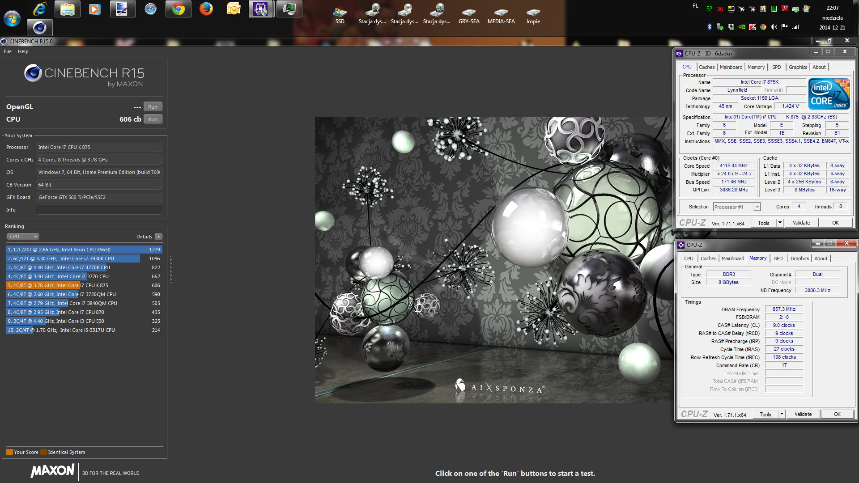Open Tools dropdown arrow in CPU-Z ID window
Image resolution: width=859 pixels, height=483 pixels.
pyautogui.click(x=780, y=223)
